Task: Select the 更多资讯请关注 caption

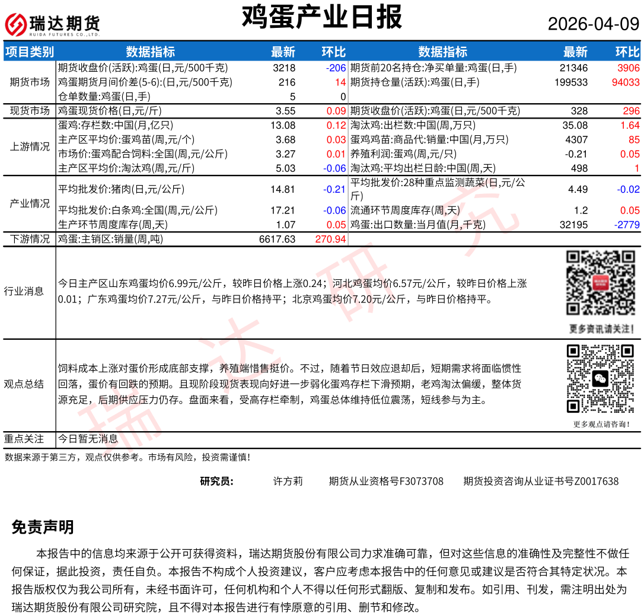Action: tap(601, 329)
